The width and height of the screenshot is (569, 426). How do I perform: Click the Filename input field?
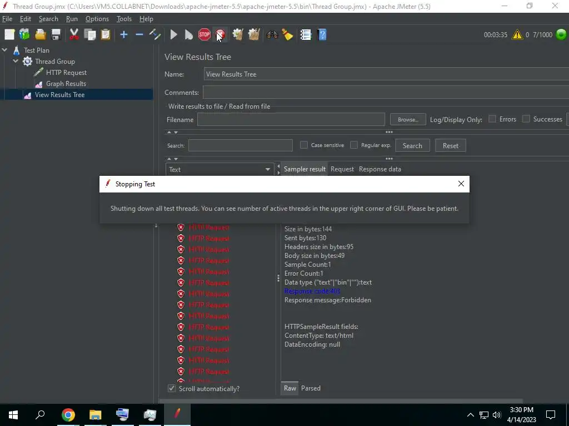tap(291, 119)
